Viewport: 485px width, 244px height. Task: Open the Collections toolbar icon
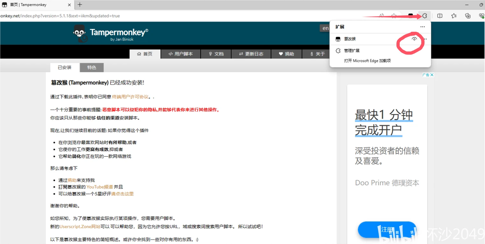click(x=468, y=16)
